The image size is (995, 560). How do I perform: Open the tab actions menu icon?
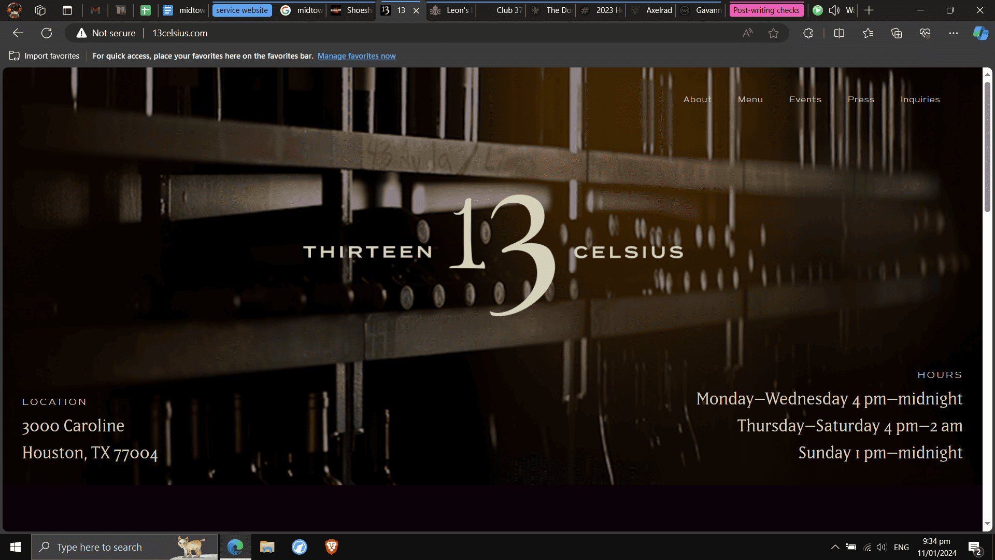pos(67,10)
